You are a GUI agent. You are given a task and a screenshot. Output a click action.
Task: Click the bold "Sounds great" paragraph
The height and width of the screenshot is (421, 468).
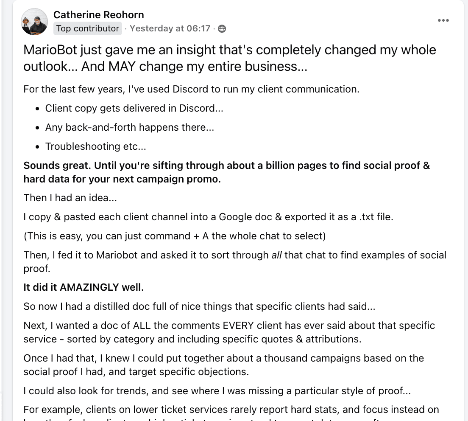pyautogui.click(x=226, y=172)
